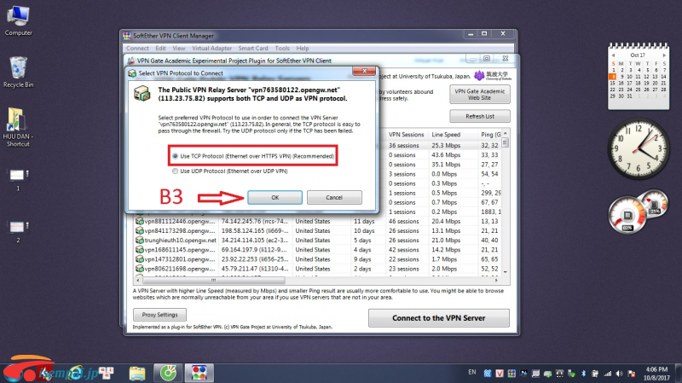Image resolution: width=682 pixels, height=383 pixels.
Task: Click the Refresh List button
Action: coord(479,116)
